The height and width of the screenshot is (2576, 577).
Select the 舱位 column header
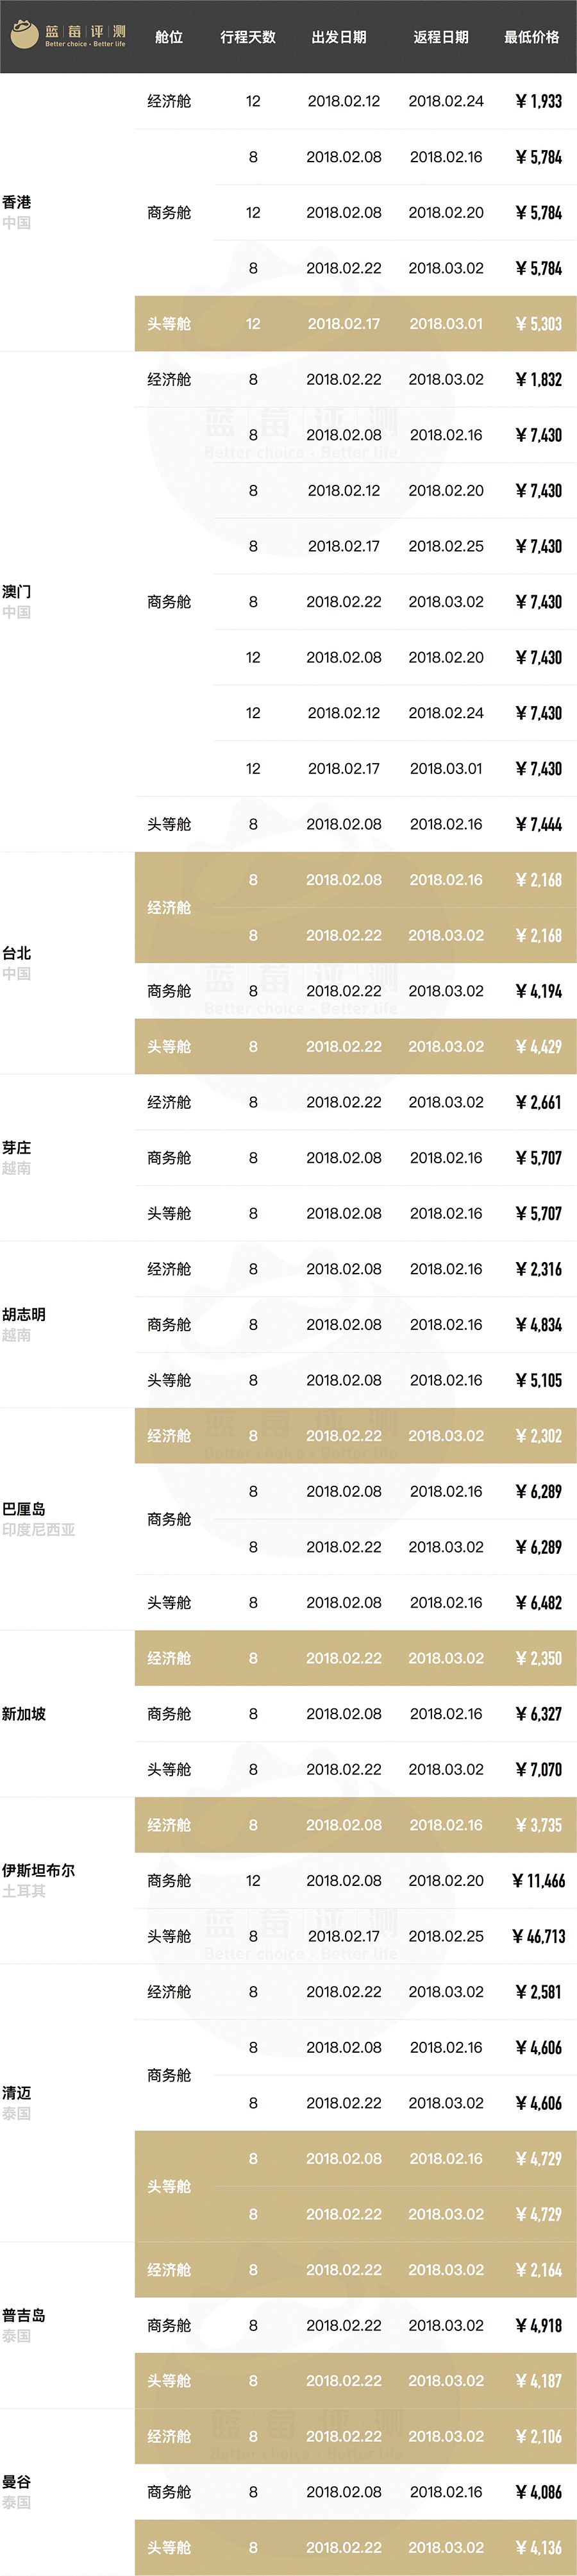[x=169, y=37]
